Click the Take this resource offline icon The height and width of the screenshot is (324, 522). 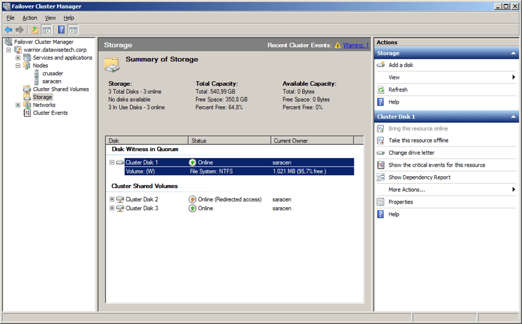381,141
